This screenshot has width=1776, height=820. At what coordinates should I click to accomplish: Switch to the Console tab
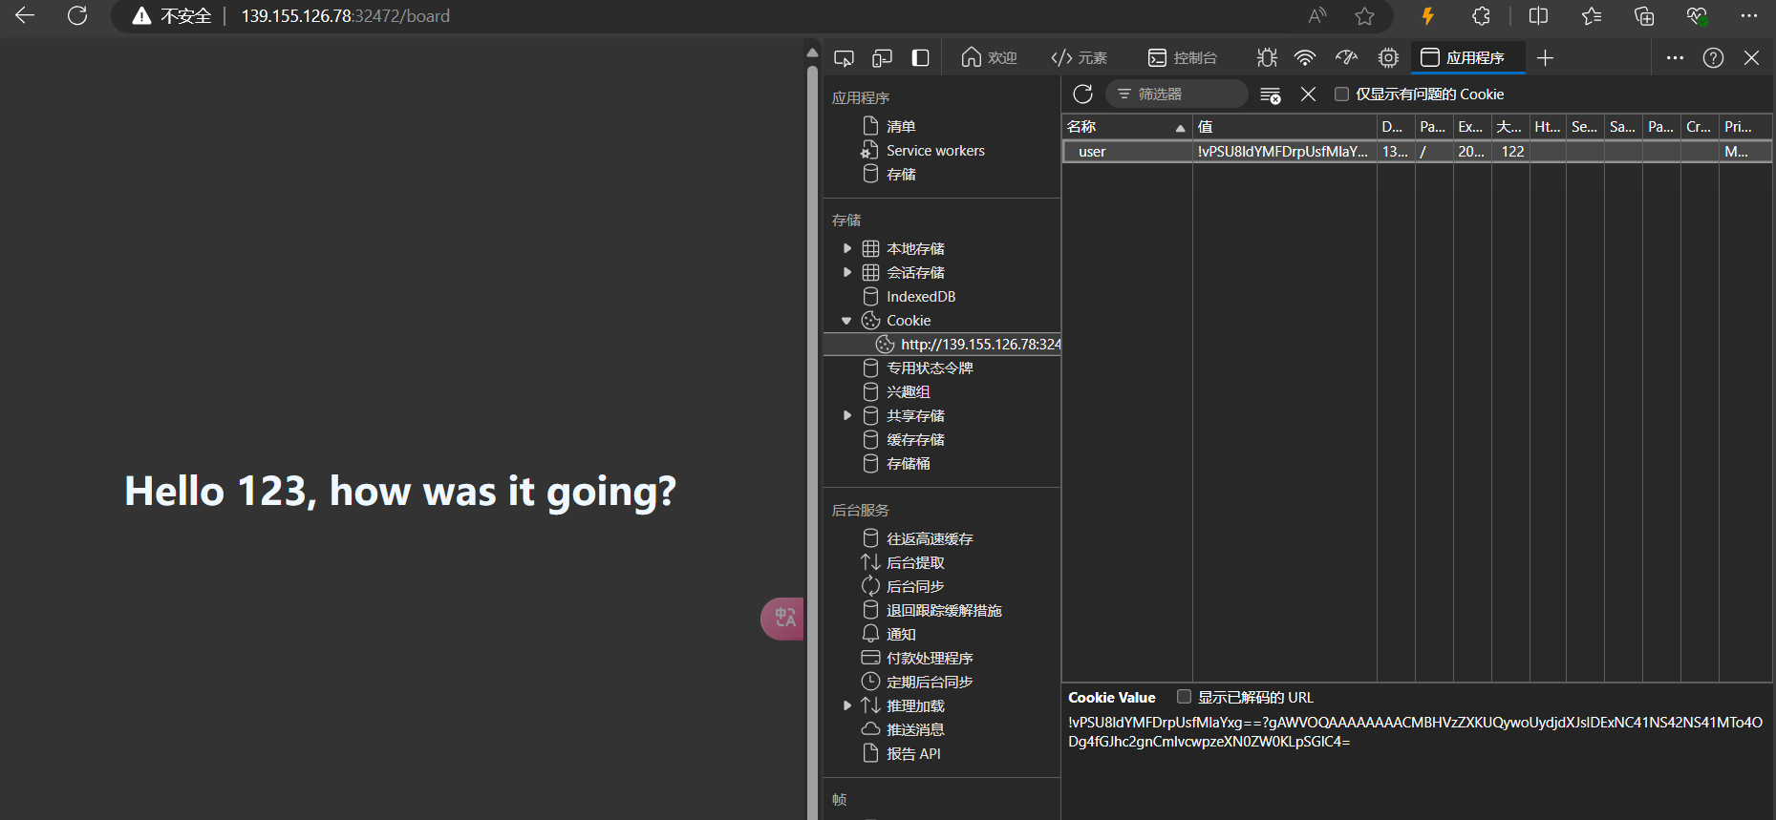pos(1182,58)
